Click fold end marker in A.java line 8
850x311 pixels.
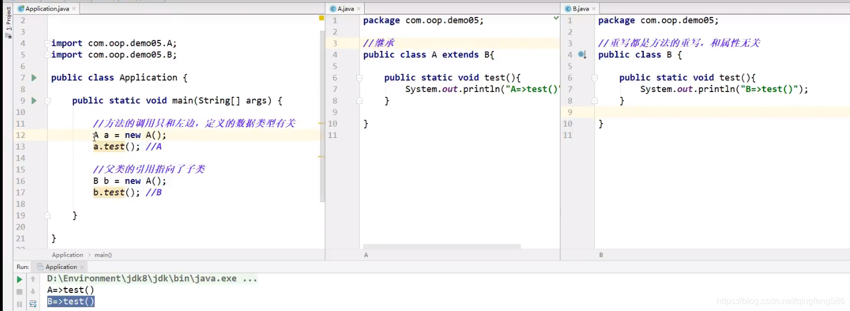point(359,101)
